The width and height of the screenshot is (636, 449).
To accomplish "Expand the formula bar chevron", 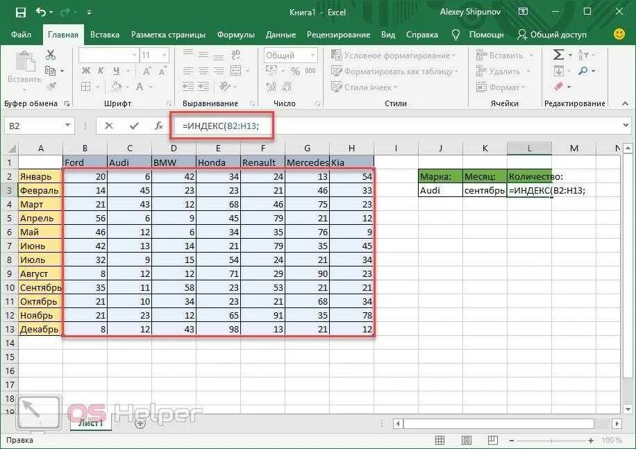I will coord(626,126).
